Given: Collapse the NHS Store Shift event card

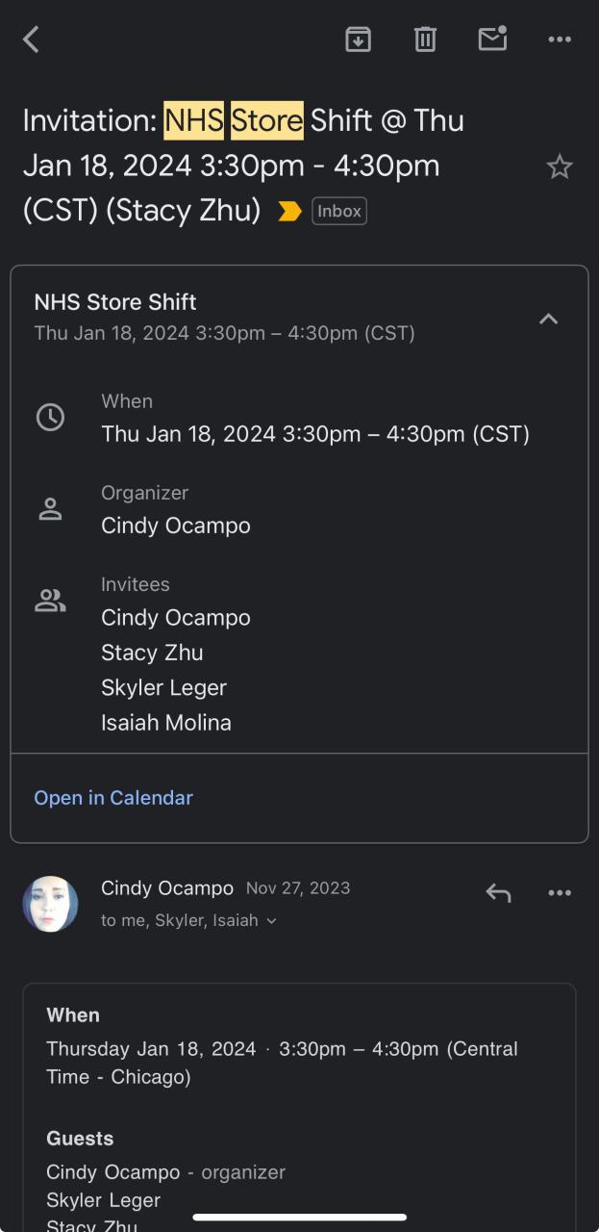Looking at the screenshot, I should (x=548, y=319).
